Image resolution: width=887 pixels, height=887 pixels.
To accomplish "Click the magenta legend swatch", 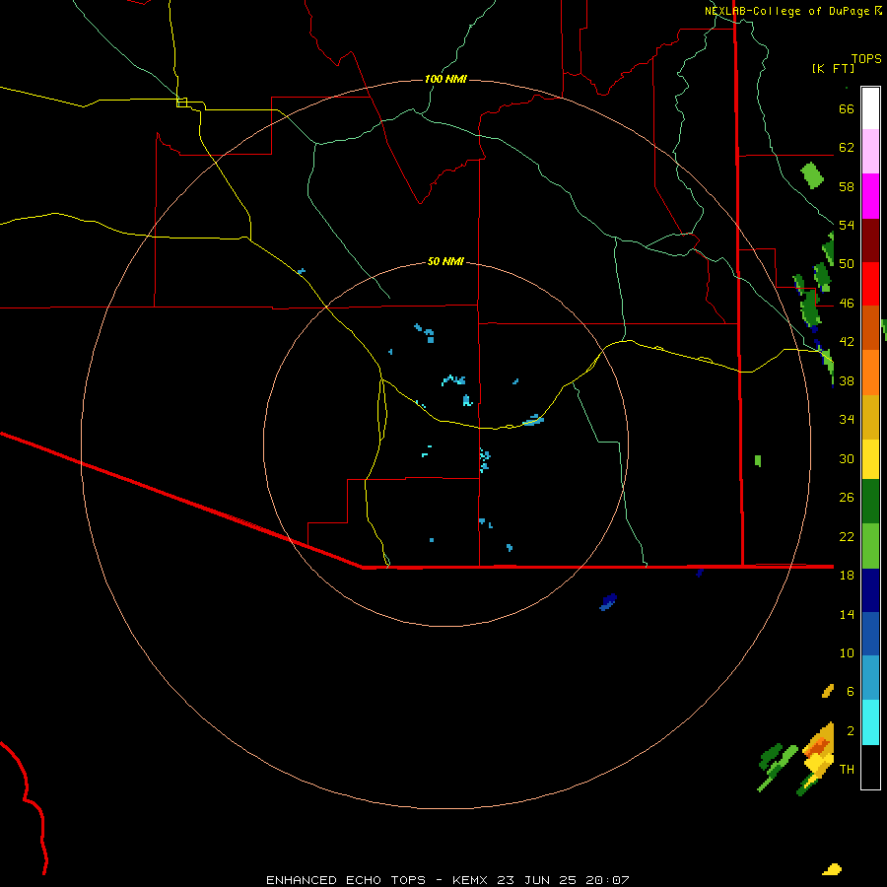I will (x=870, y=196).
